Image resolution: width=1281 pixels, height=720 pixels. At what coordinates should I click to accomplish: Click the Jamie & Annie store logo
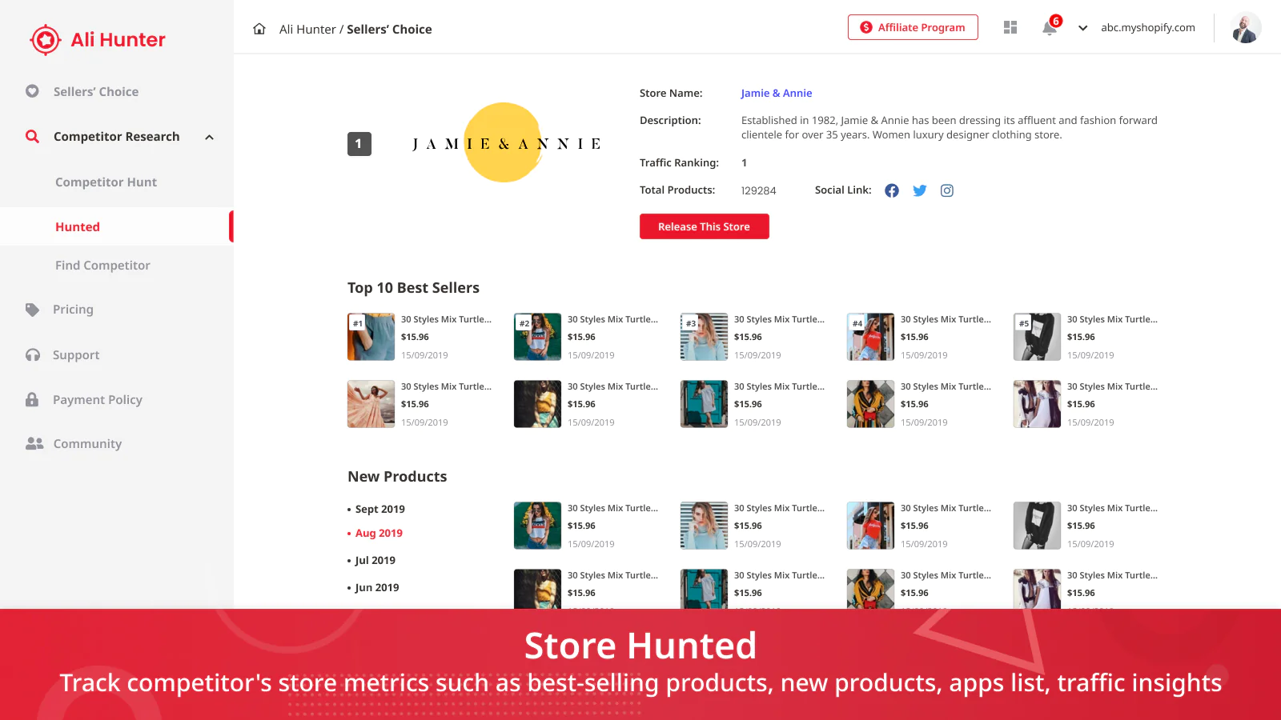(506, 143)
